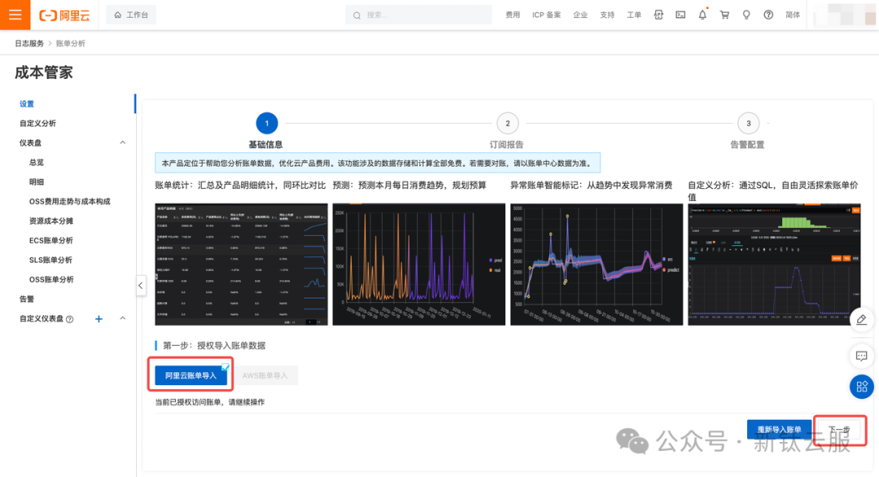Open the 明细 dashboard
This screenshot has width=879, height=477.
coord(37,182)
